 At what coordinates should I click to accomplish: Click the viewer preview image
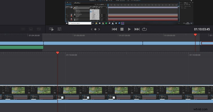[129, 12]
